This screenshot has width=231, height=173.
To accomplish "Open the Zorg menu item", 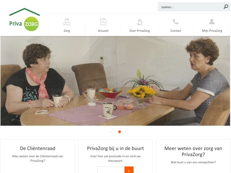I will 67,31.
